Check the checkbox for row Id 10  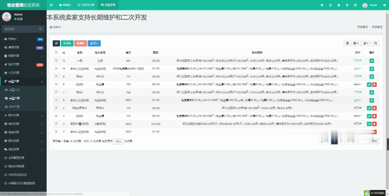click(56, 68)
